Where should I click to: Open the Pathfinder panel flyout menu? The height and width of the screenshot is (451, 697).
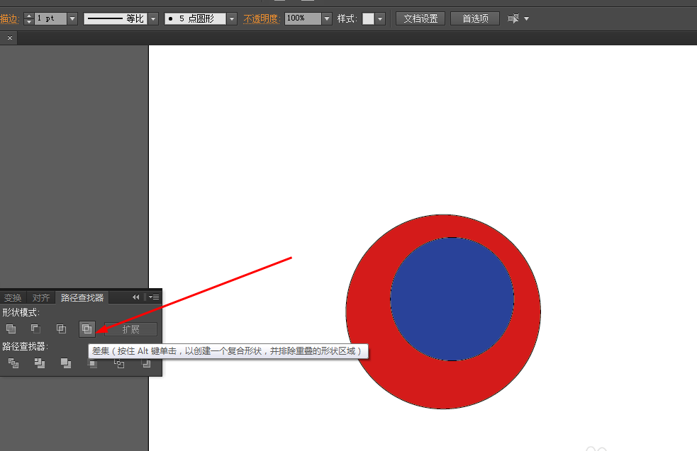(x=154, y=297)
